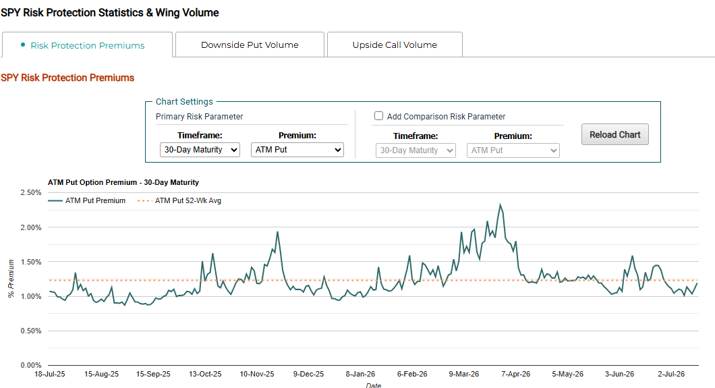Click the Primary Risk Parameter label
The width and height of the screenshot is (715, 388).
[x=199, y=116]
